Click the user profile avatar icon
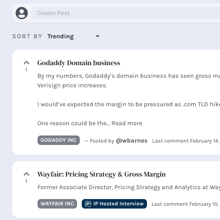The width and height of the screenshot is (220, 220). (x=22, y=13)
